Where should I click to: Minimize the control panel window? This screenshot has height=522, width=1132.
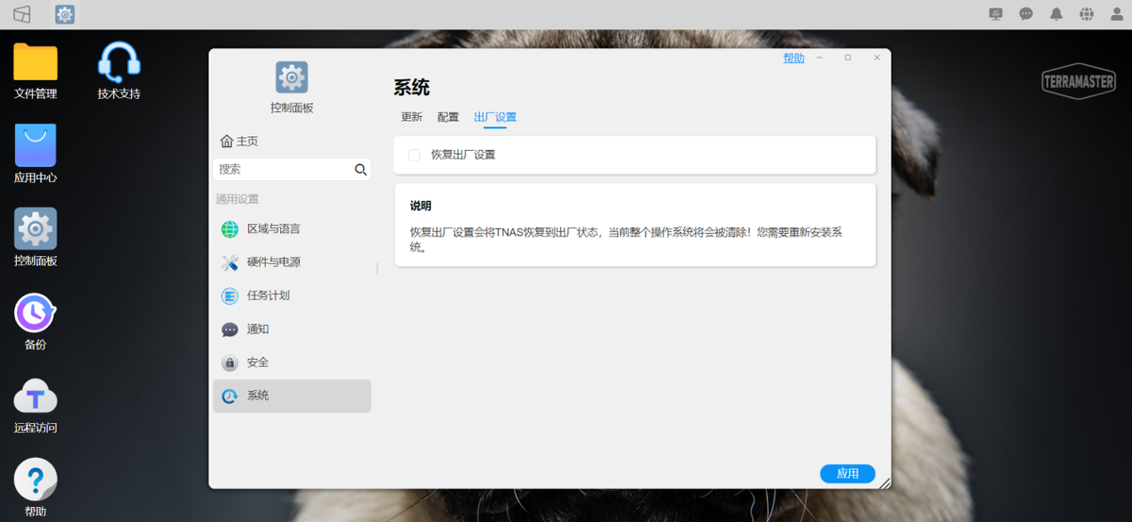(820, 58)
